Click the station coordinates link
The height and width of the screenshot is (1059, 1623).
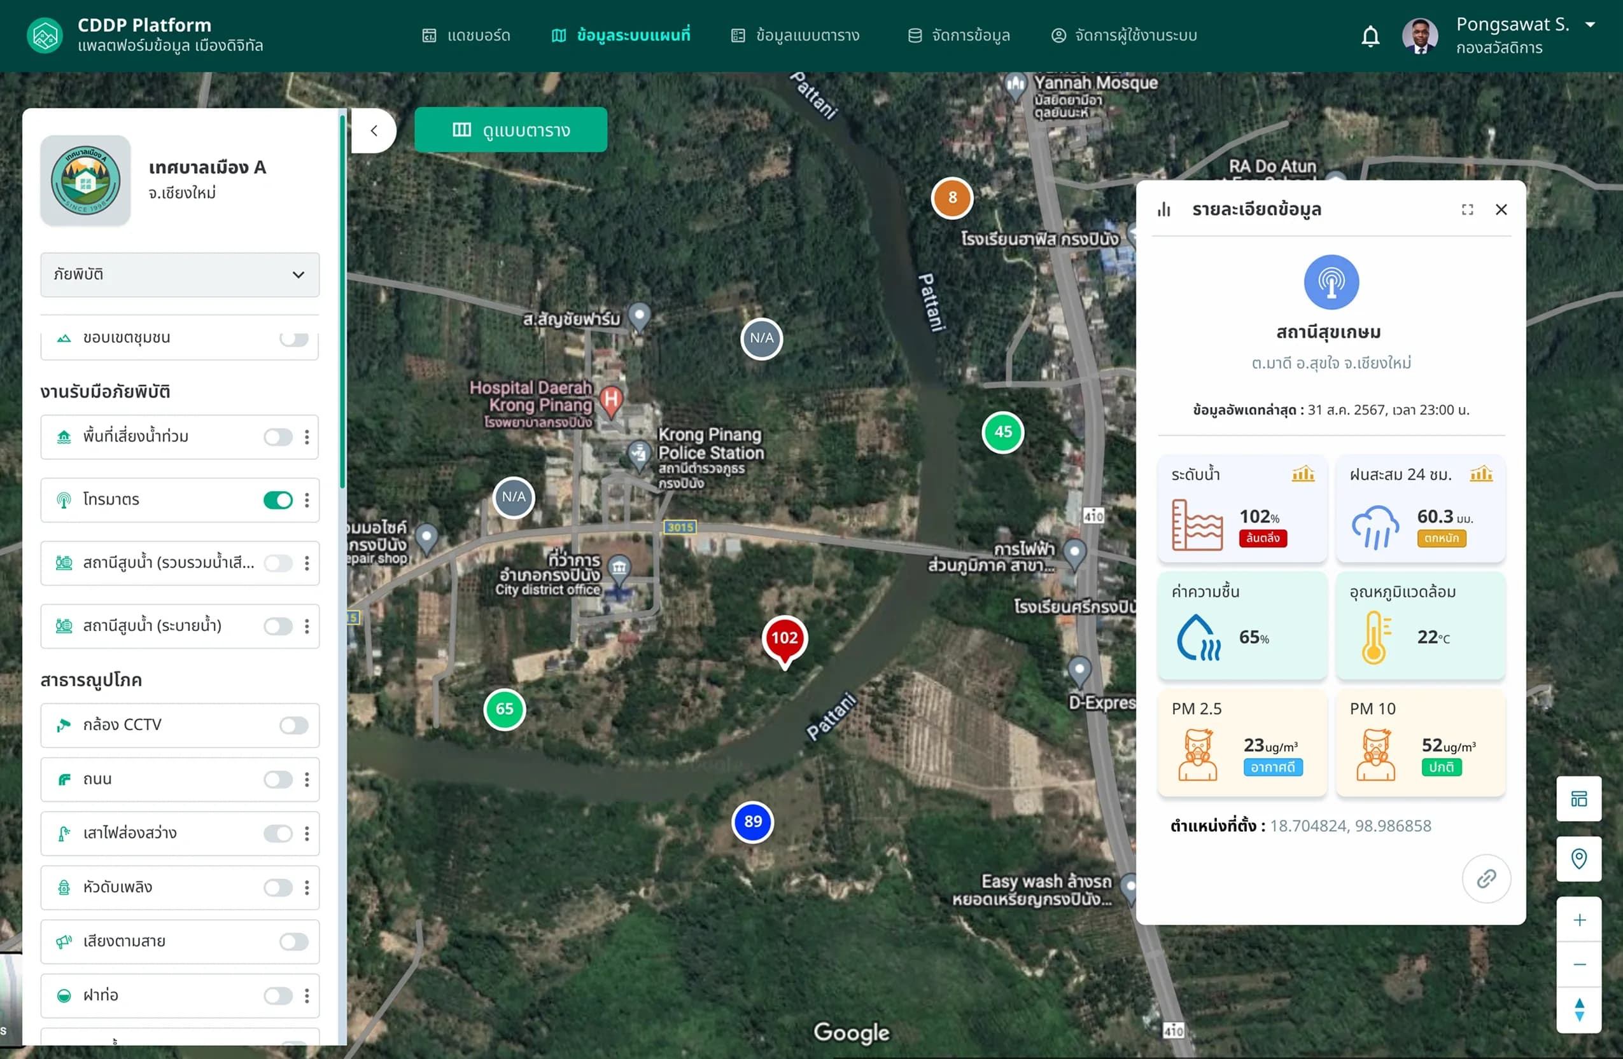(1350, 826)
